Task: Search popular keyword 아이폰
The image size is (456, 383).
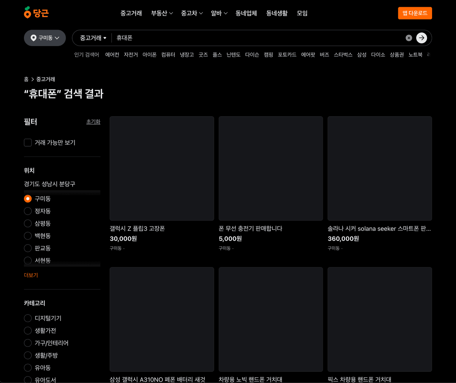Action: 149,55
